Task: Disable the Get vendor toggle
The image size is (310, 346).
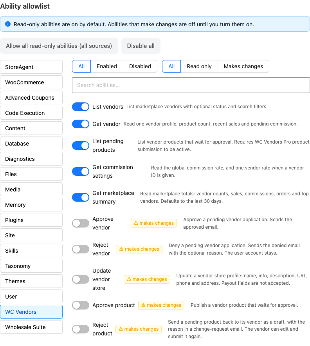Action: pyautogui.click(x=81, y=124)
